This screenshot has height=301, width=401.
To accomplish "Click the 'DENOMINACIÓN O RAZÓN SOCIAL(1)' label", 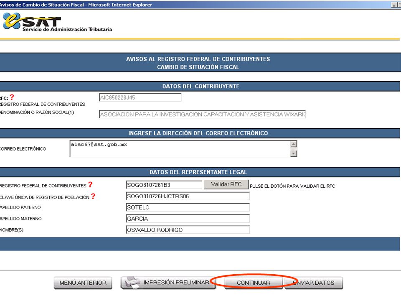I will tap(37, 112).
